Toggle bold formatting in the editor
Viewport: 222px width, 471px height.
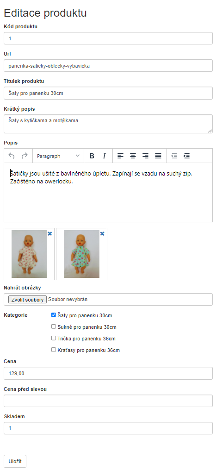click(x=92, y=156)
